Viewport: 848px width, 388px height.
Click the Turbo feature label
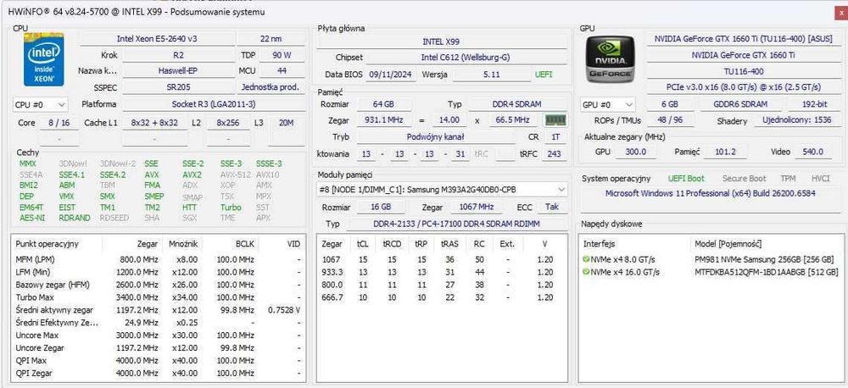pos(231,208)
